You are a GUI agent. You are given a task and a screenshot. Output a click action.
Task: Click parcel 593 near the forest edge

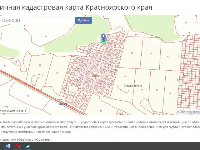[137, 34]
